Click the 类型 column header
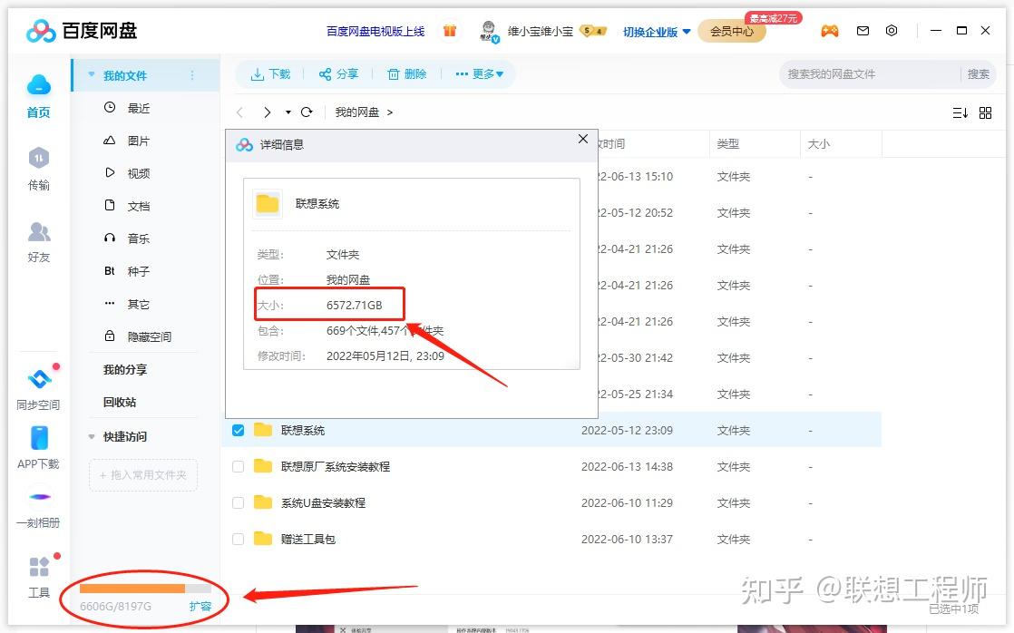Viewport: 1014px width, 633px height. pyautogui.click(x=728, y=143)
